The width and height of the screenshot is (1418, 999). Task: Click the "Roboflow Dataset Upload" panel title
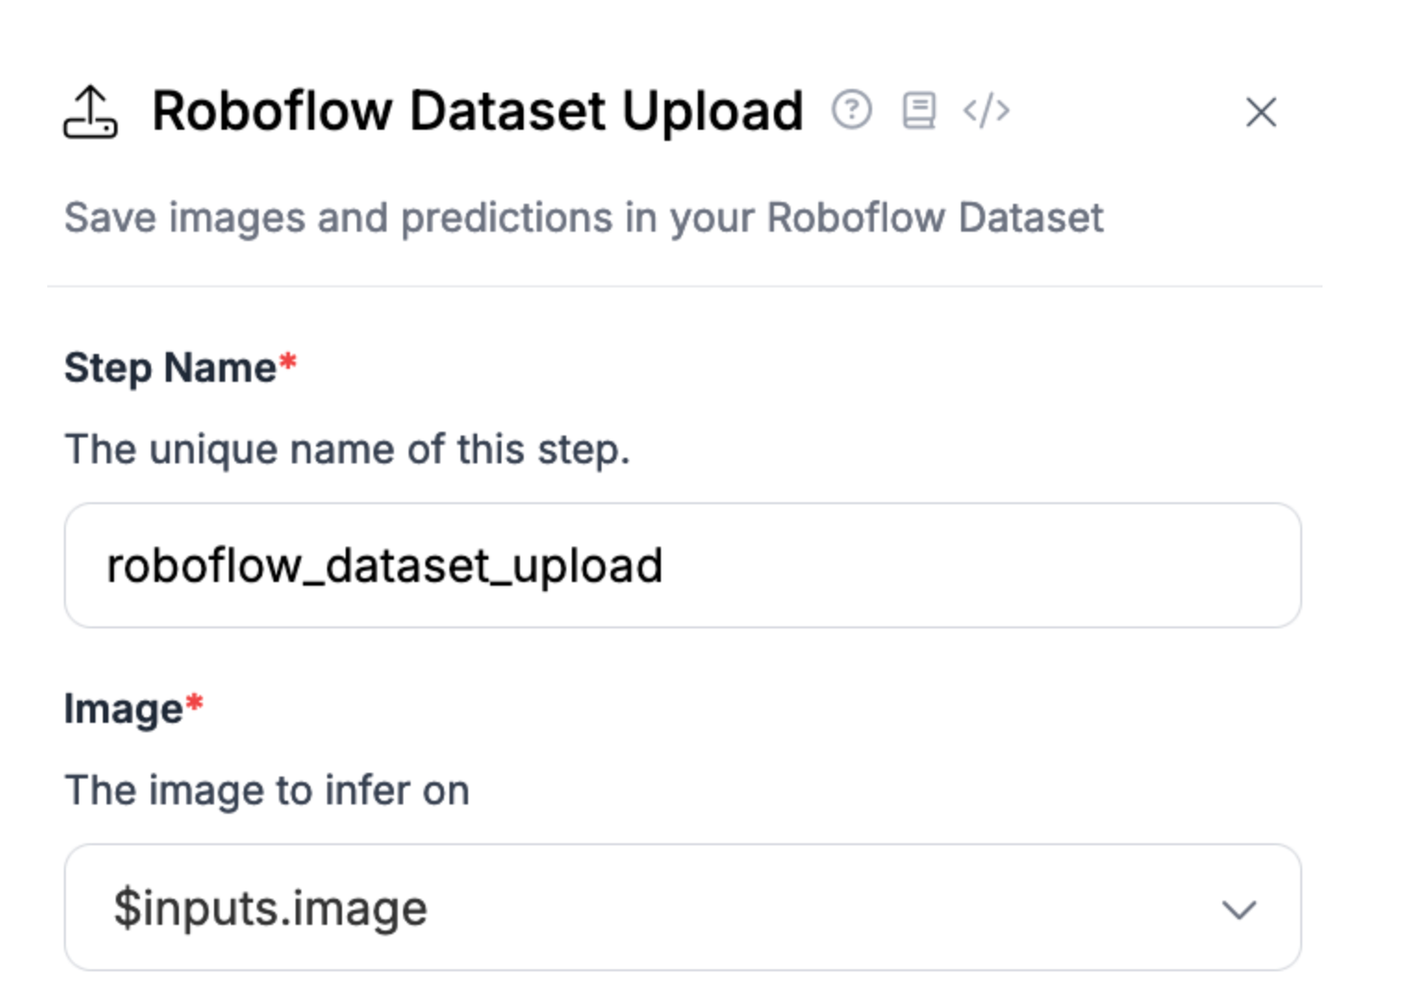coord(477,111)
